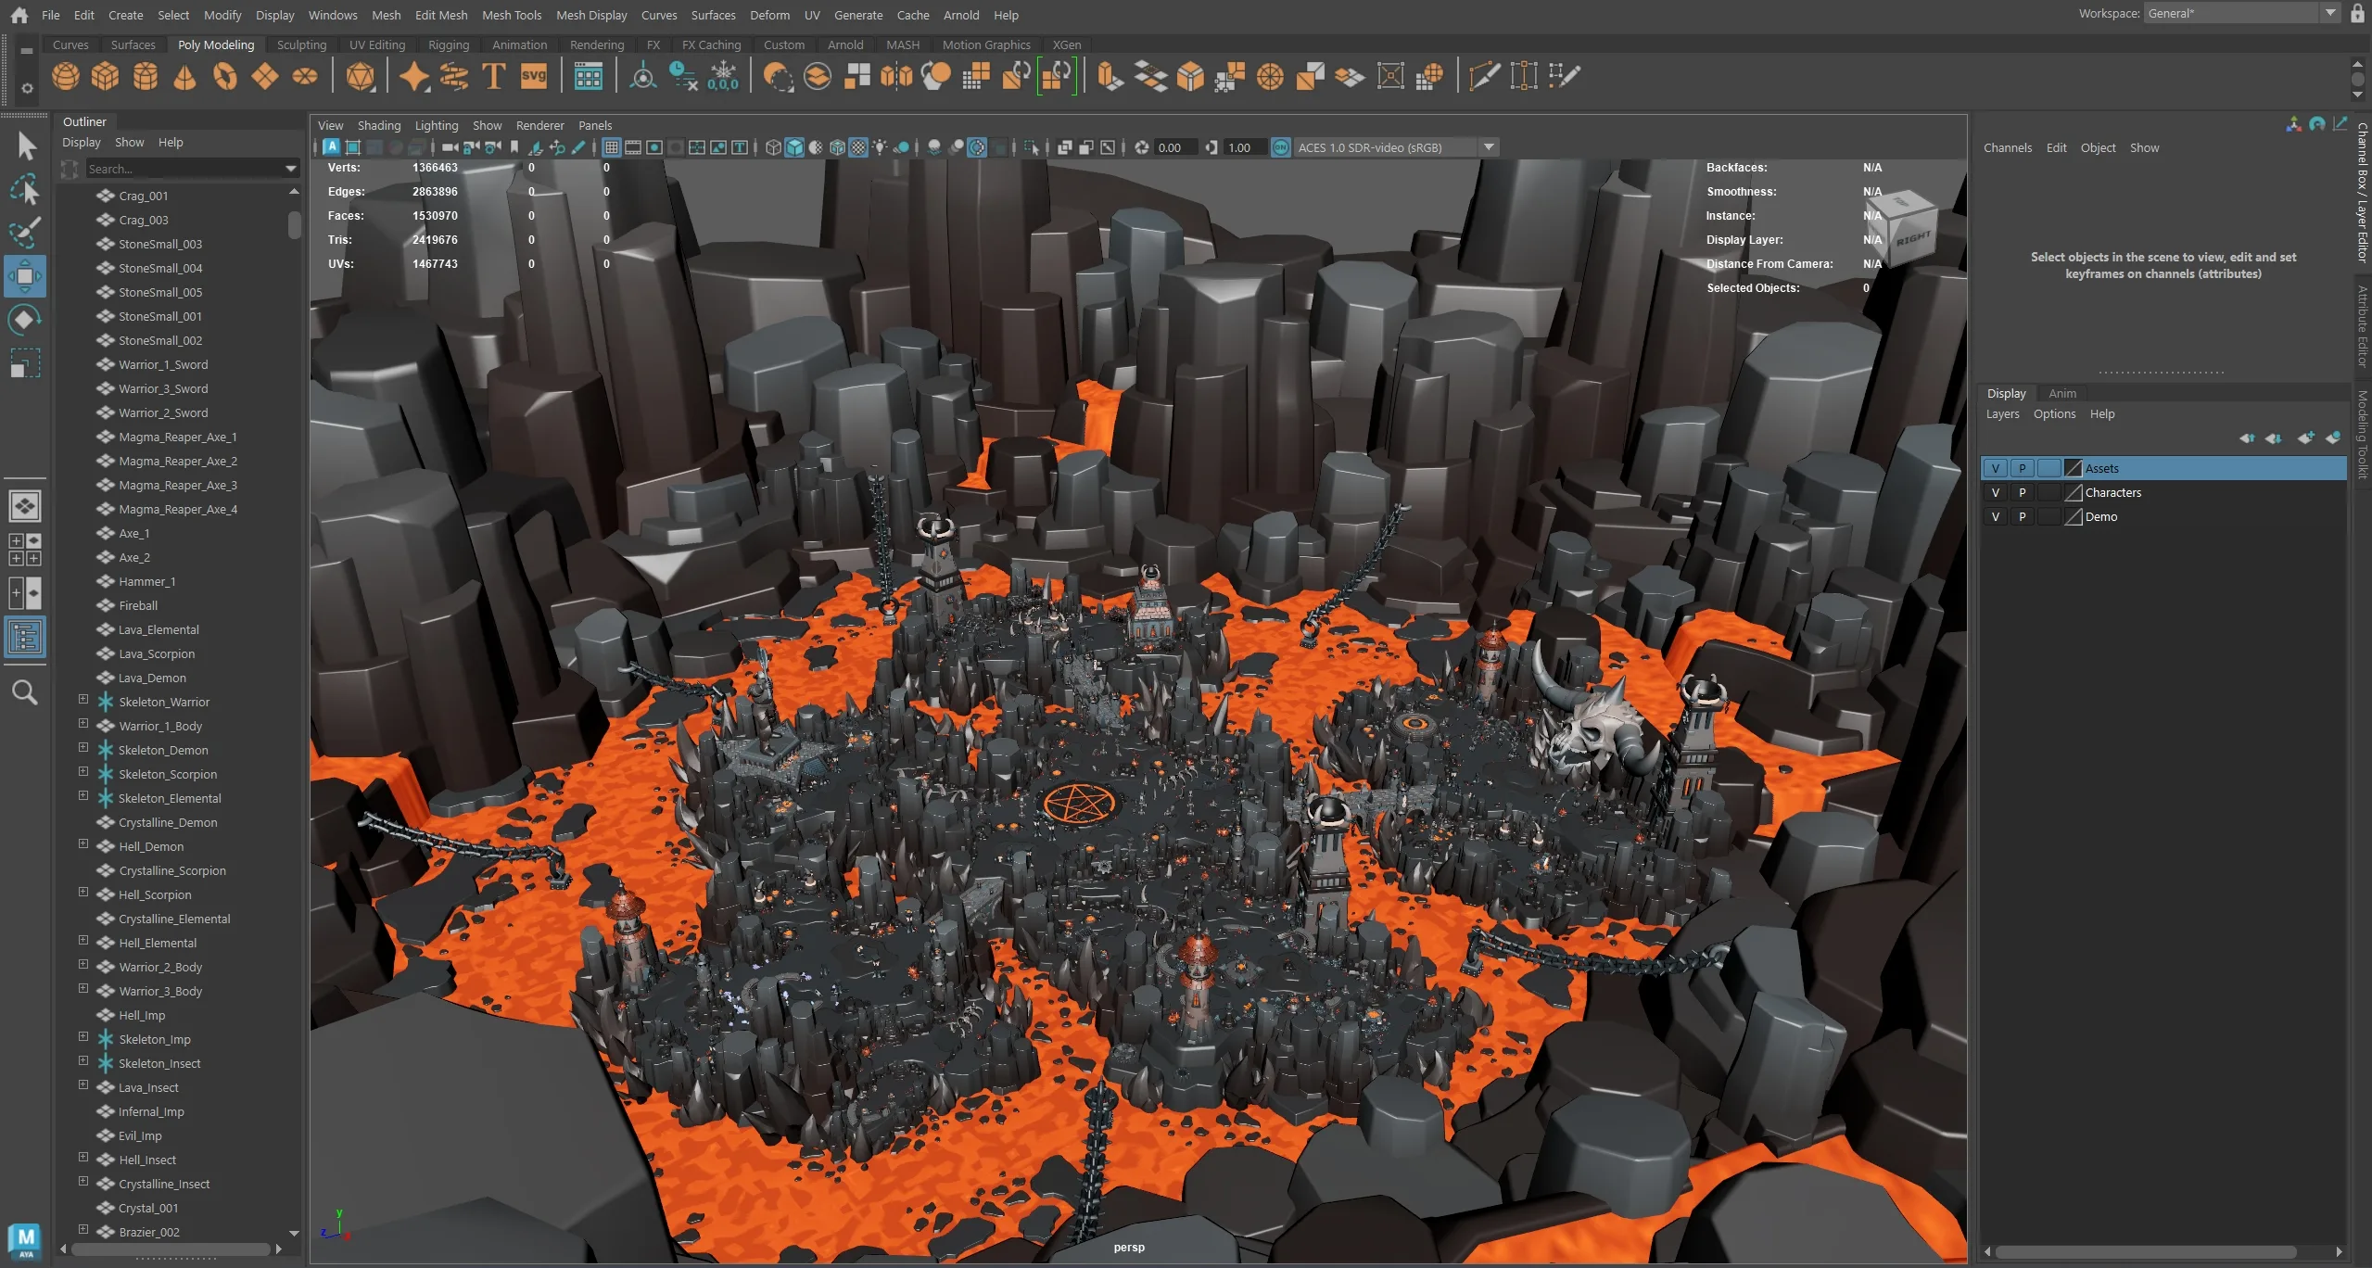This screenshot has height=1268, width=2372.
Task: Toggle visibility V of Assets layer
Action: point(1995,469)
